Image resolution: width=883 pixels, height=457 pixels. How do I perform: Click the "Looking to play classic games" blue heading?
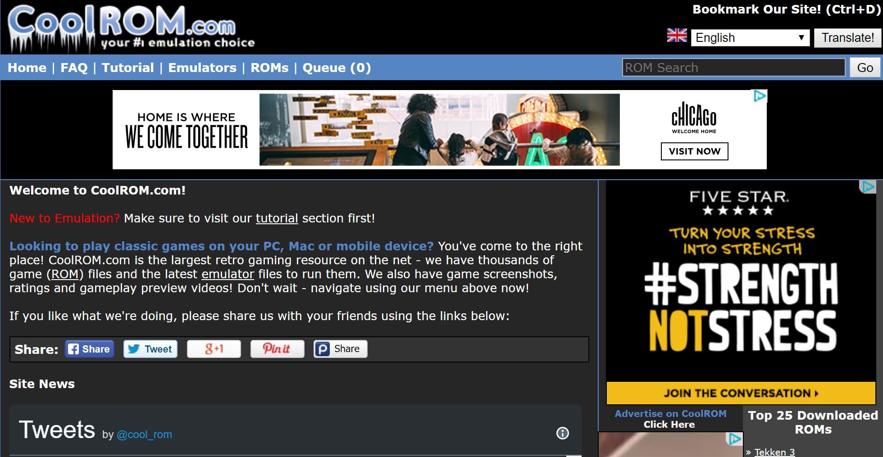(x=221, y=246)
